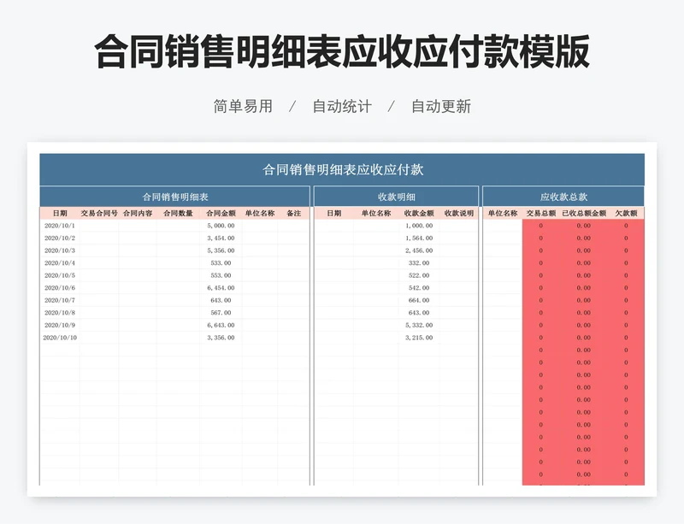Click the 欠款额 column header
The width and height of the screenshot is (684, 524).
coord(626,214)
